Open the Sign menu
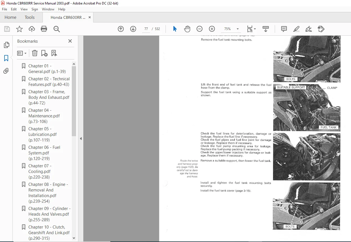351x242 pixels. click(35, 9)
